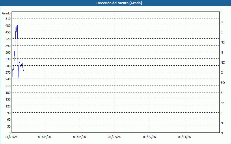
Task: Click the 510 value on the y-axis
Action: (x=8, y=19)
